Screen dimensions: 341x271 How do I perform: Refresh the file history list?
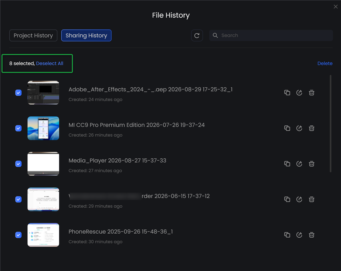tap(197, 35)
